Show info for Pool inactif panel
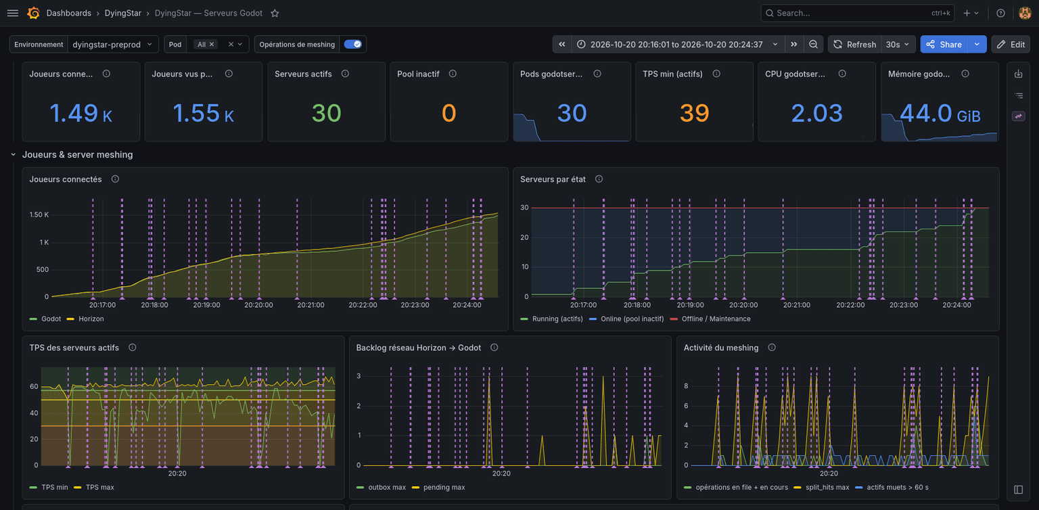The image size is (1039, 510). pyautogui.click(x=453, y=74)
